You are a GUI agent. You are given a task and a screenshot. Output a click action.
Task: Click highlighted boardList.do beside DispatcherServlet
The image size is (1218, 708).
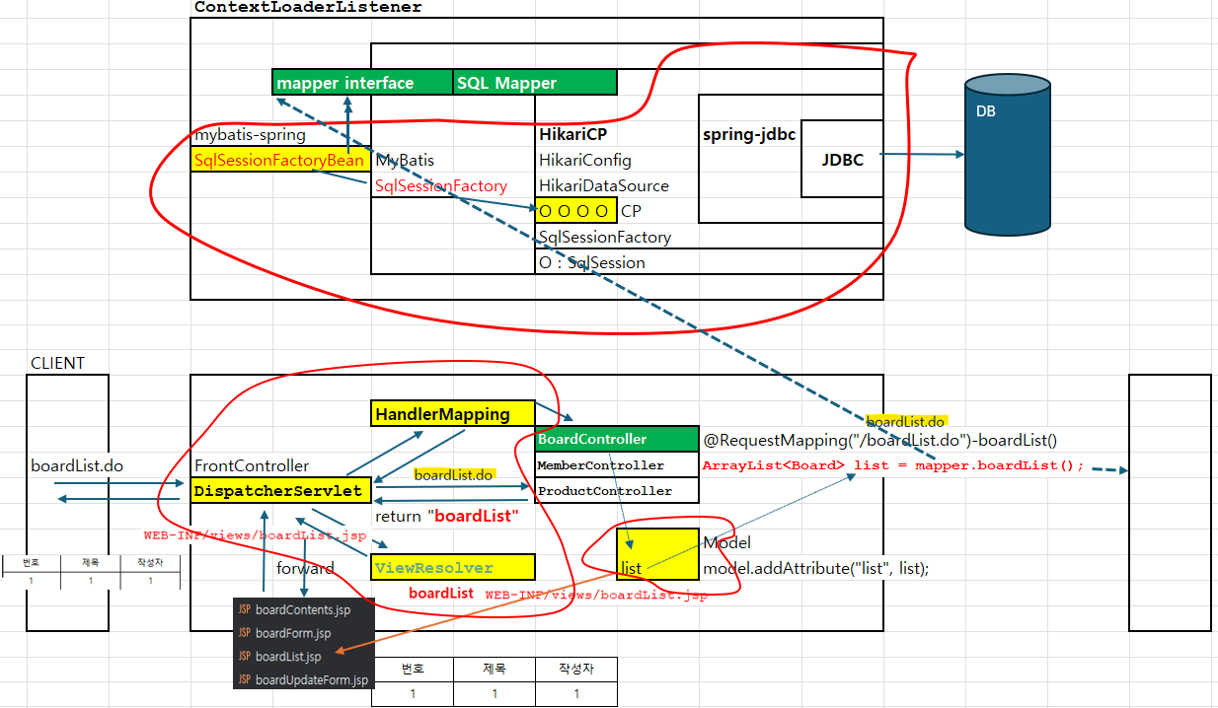click(453, 475)
